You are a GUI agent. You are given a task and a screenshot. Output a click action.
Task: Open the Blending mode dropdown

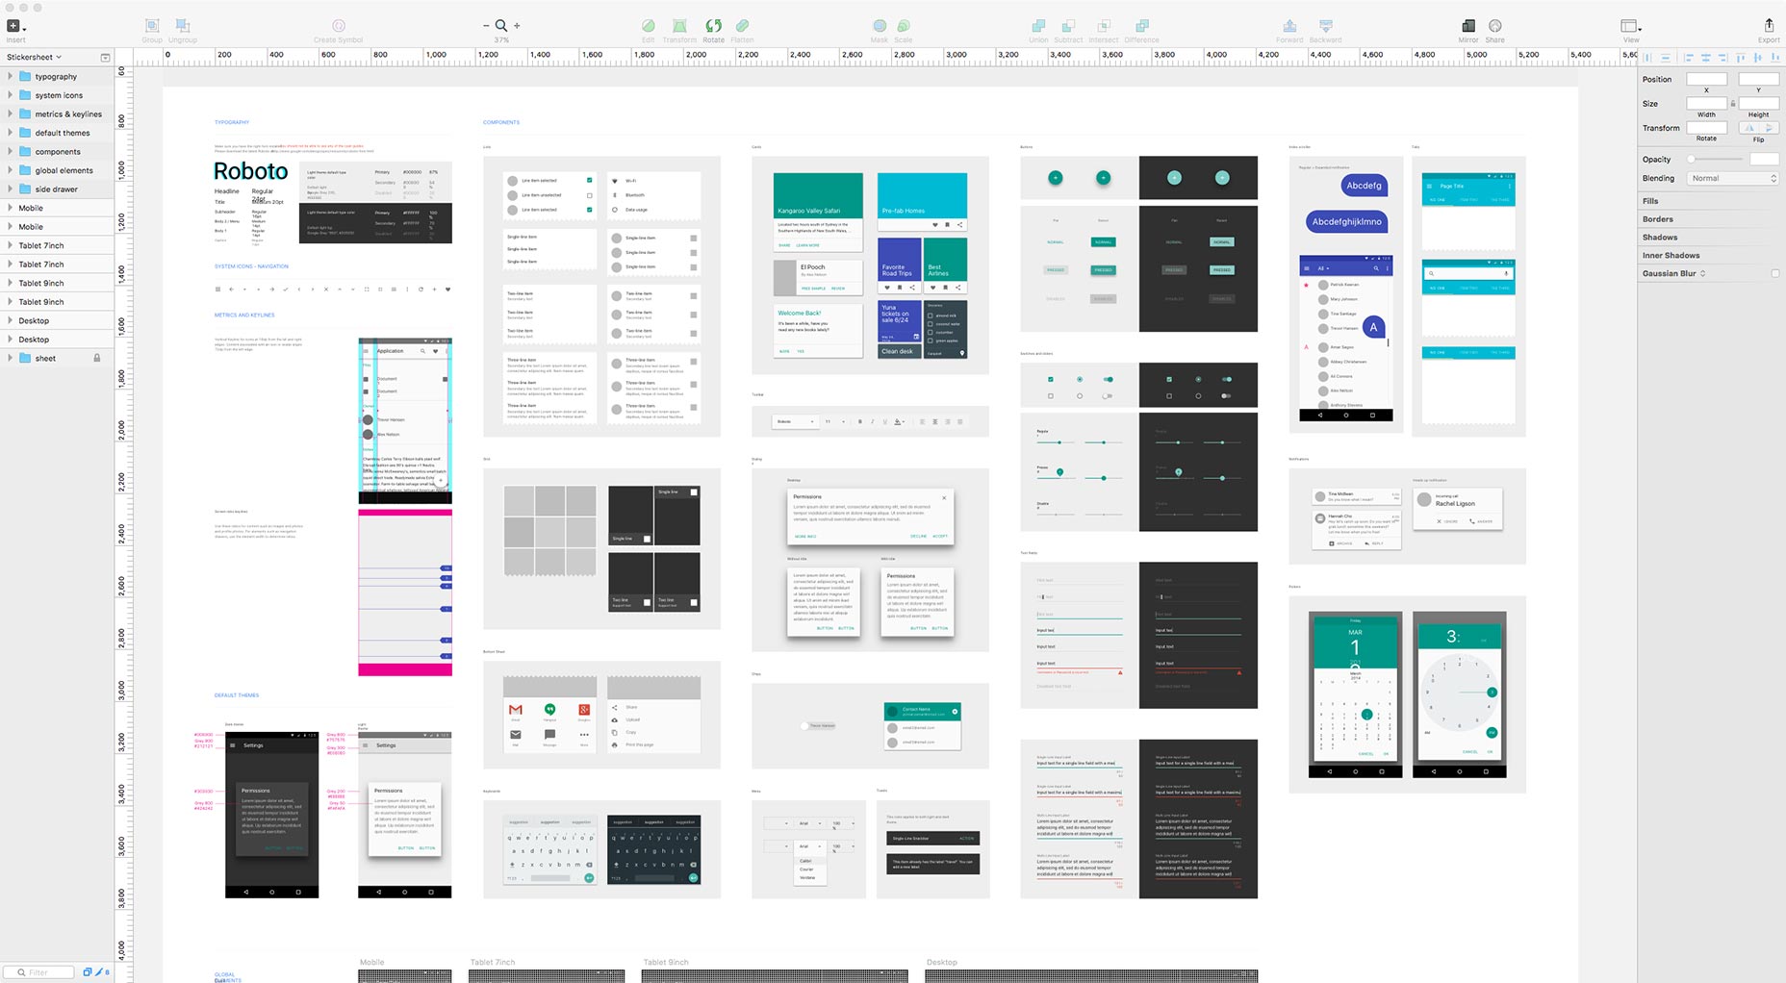click(1733, 179)
